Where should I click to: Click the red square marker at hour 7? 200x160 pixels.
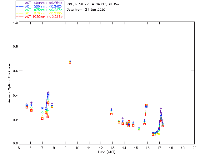42,118
